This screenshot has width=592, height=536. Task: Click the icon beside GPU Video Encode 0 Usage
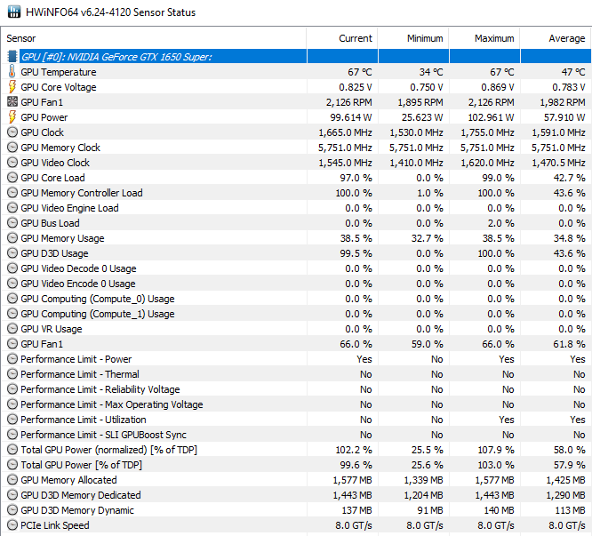(x=12, y=283)
